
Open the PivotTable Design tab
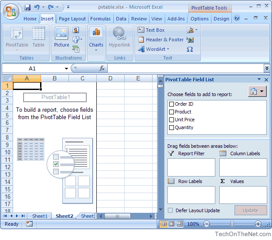[221, 19]
